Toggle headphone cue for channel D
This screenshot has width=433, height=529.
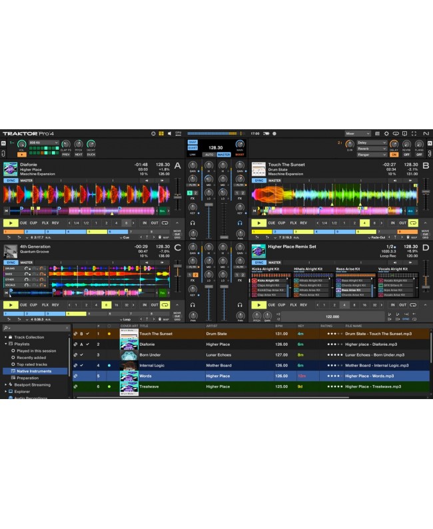[x=240, y=305]
